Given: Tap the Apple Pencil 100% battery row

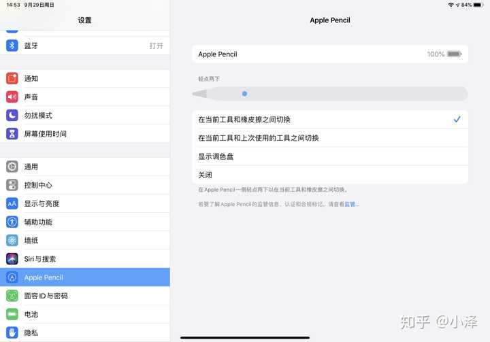Looking at the screenshot, I should [x=330, y=54].
